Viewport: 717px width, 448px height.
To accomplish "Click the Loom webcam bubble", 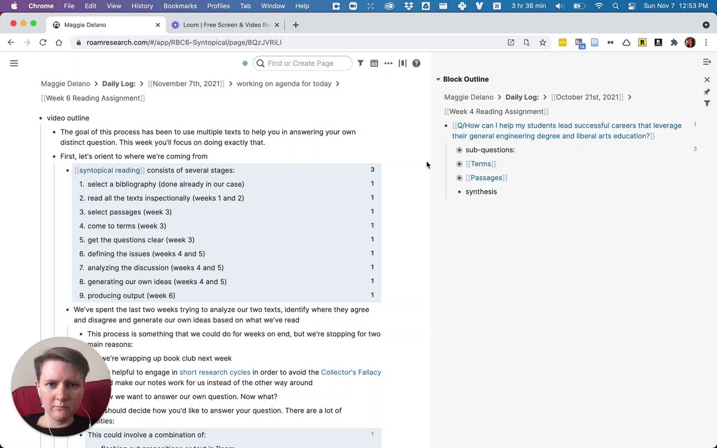I will (x=61, y=387).
